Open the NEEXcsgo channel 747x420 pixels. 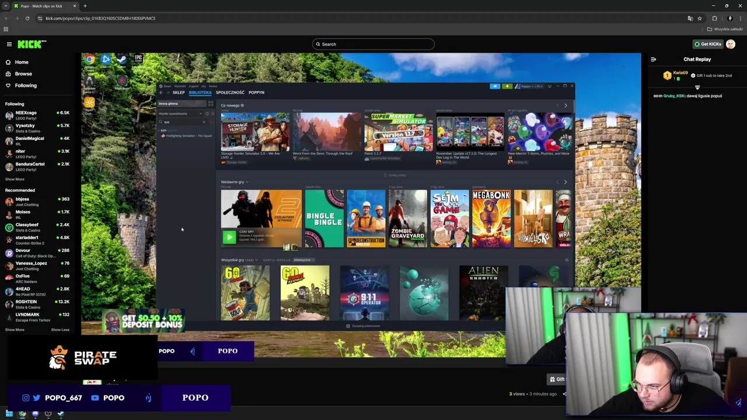click(x=37, y=115)
